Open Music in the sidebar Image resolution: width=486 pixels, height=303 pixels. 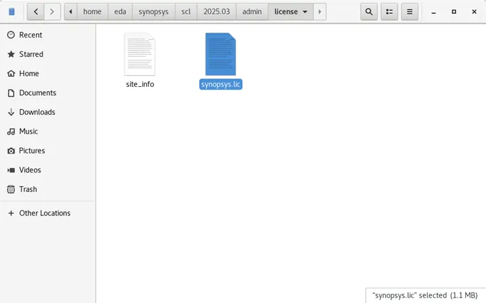pos(48,131)
